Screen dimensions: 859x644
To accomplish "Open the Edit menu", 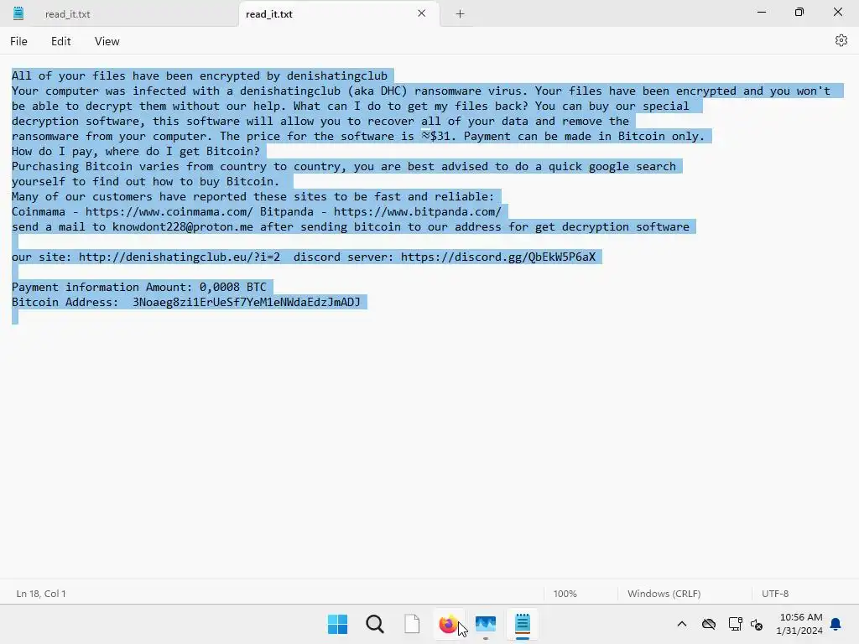I will [x=60, y=41].
